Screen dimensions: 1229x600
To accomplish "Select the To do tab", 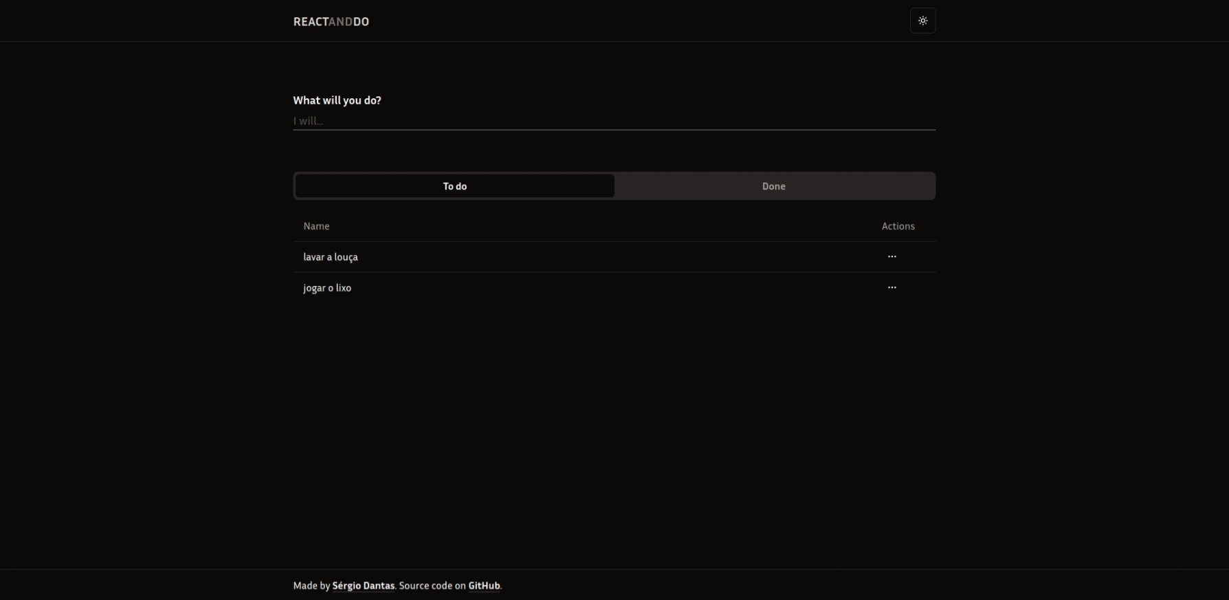I will (x=454, y=186).
